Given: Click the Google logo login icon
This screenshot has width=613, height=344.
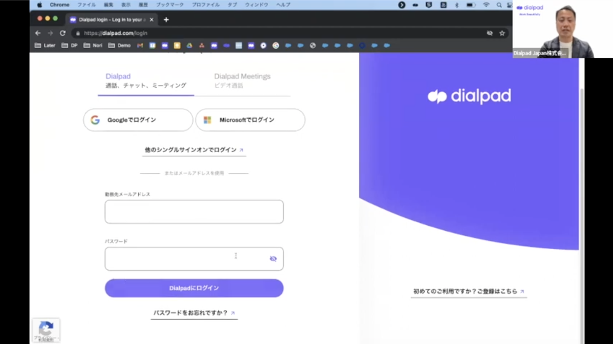Looking at the screenshot, I should pyautogui.click(x=95, y=120).
